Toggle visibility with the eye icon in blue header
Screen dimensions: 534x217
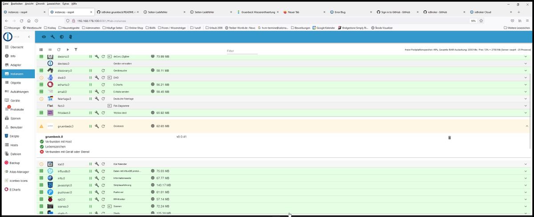coord(44,37)
